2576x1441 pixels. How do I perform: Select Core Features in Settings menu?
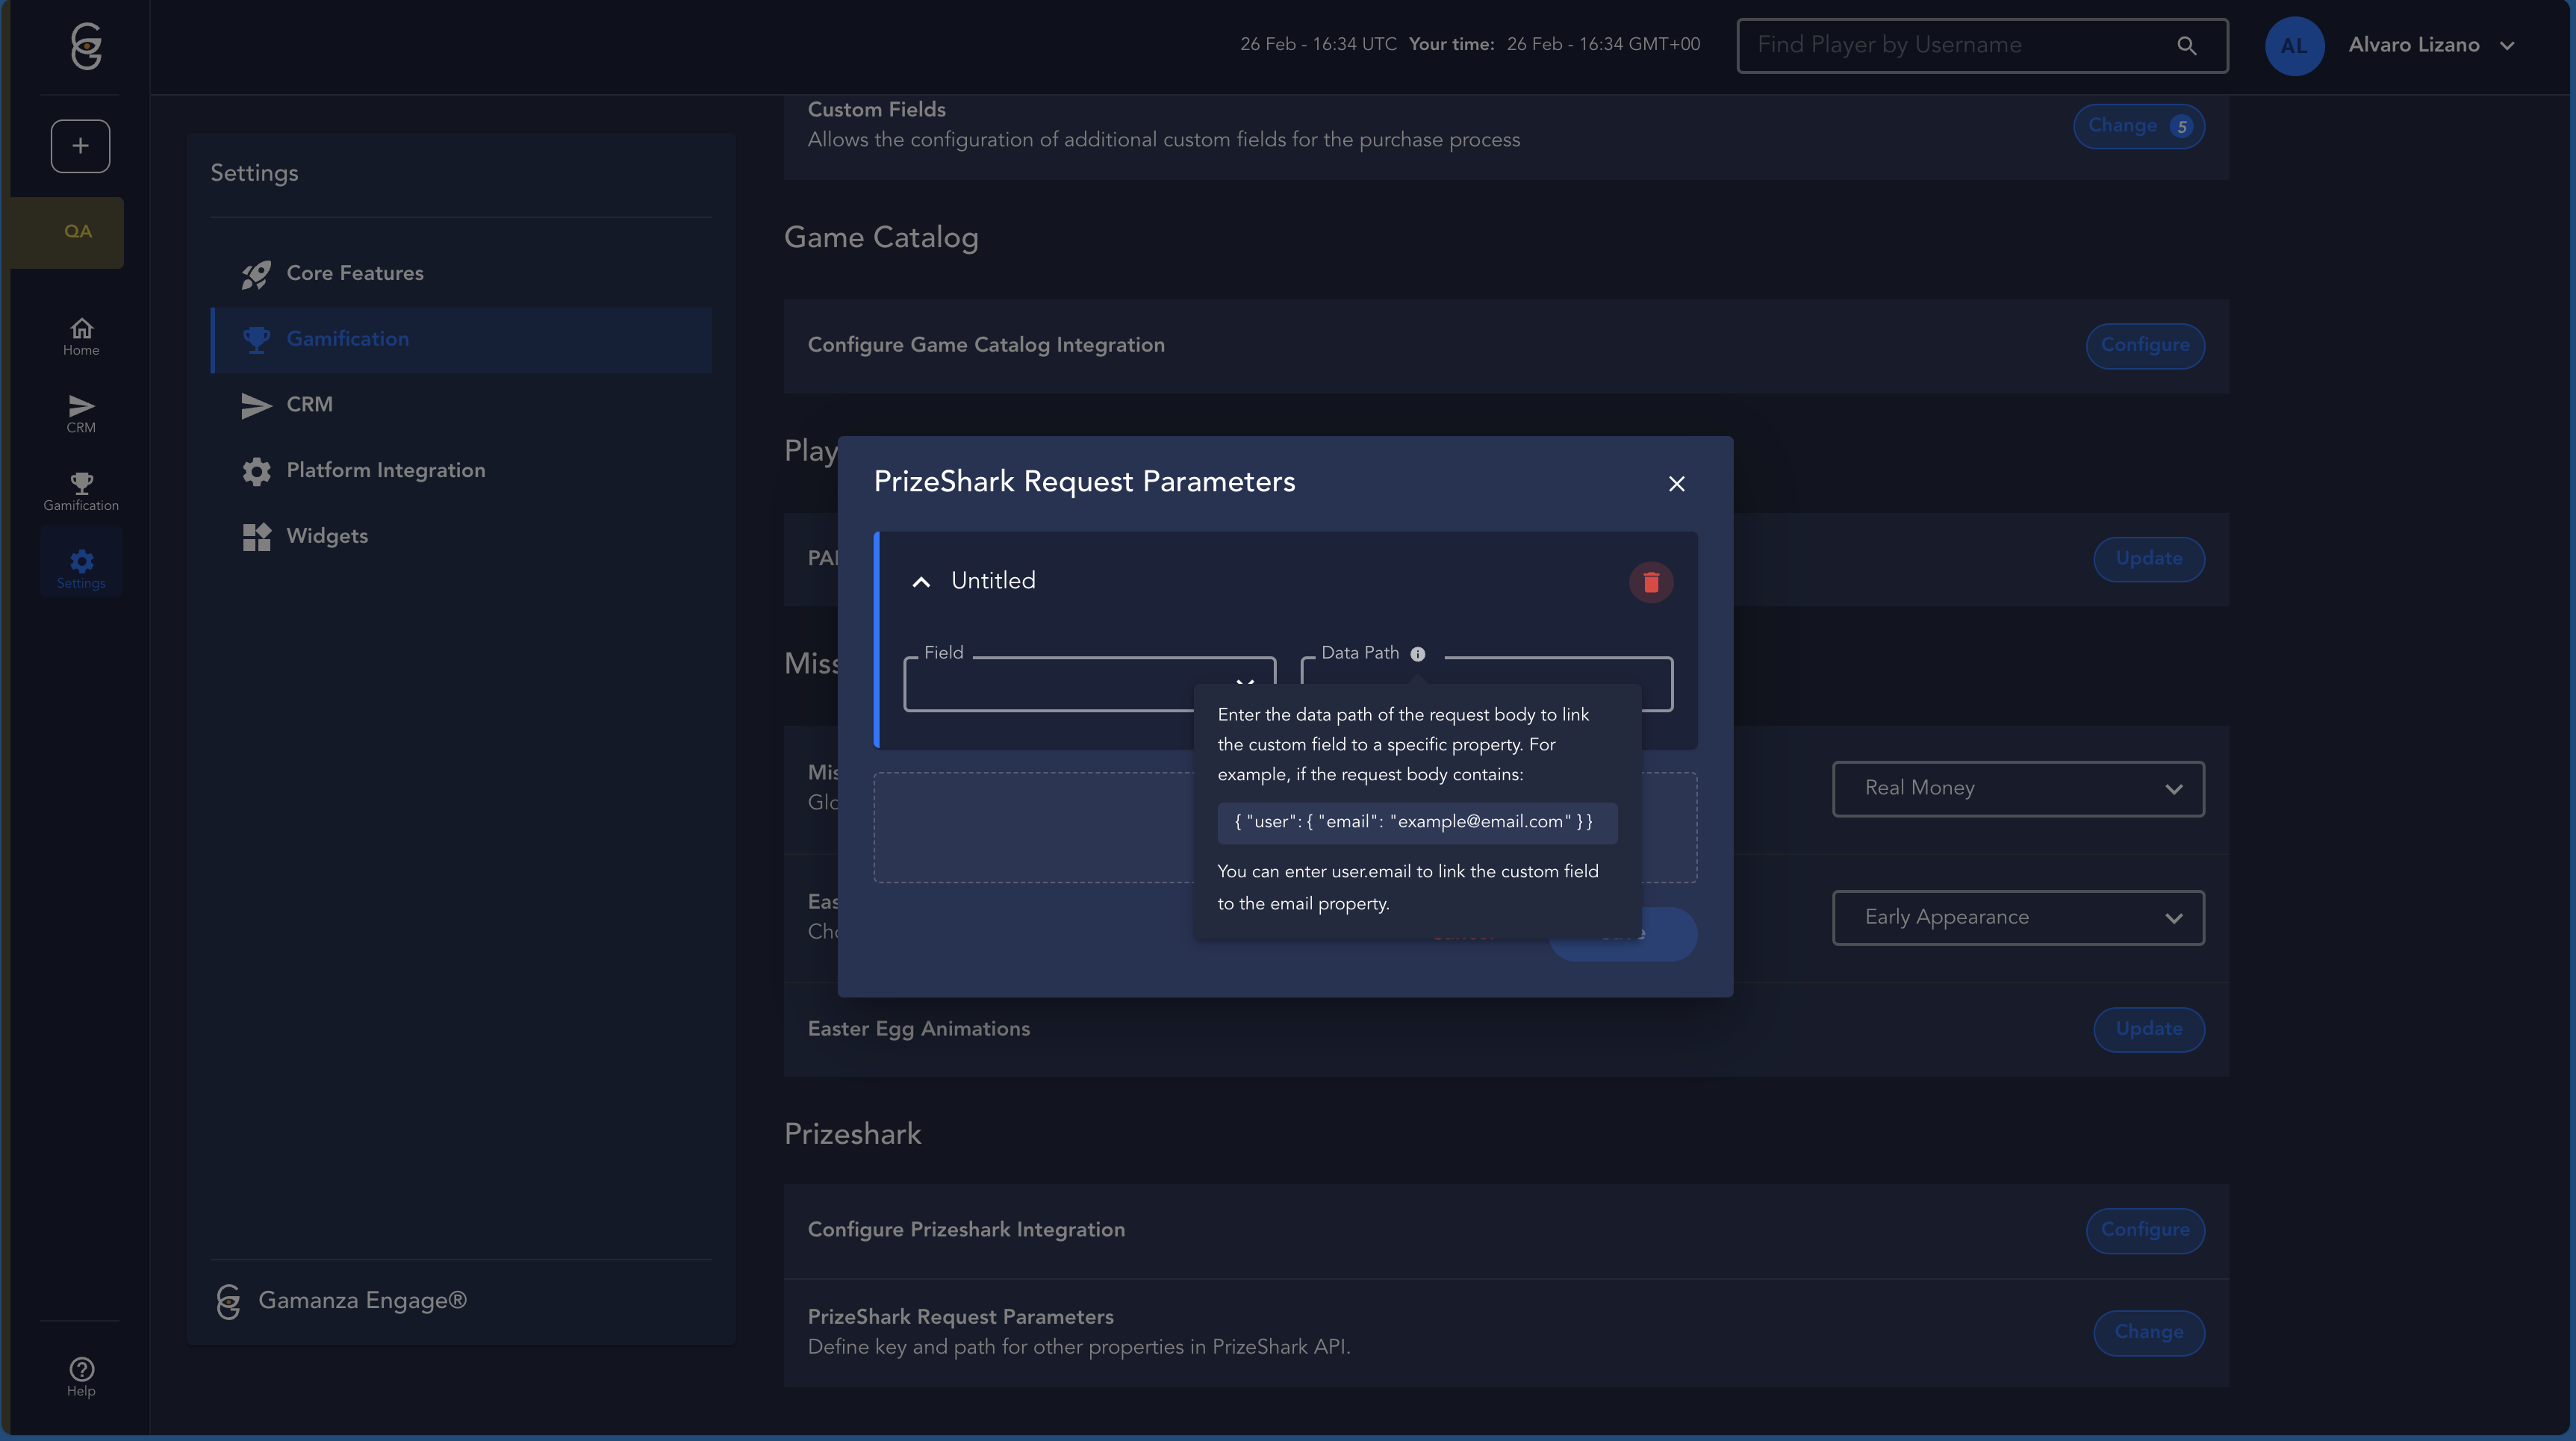click(354, 273)
